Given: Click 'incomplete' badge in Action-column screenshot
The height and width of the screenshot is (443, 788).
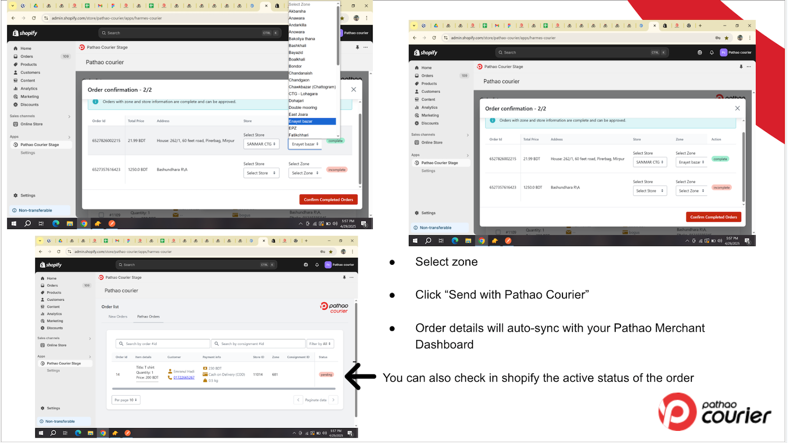Looking at the screenshot, I should [x=722, y=188].
